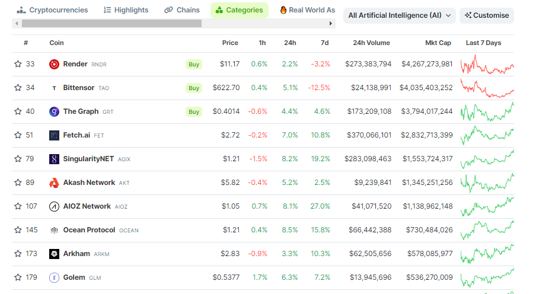The height and width of the screenshot is (294, 536).
Task: Open Golem coin page link
Action: coord(74,277)
